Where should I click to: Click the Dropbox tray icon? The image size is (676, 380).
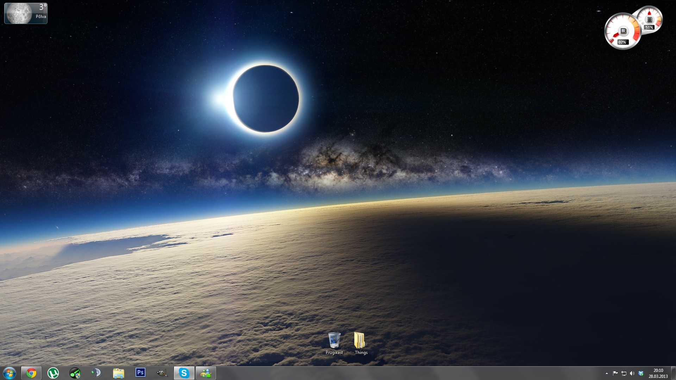pos(641,373)
